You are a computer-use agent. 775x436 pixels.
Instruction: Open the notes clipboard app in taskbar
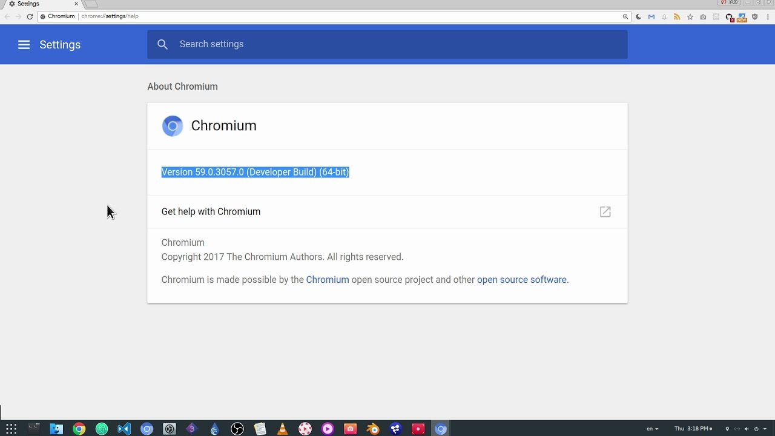click(260, 429)
